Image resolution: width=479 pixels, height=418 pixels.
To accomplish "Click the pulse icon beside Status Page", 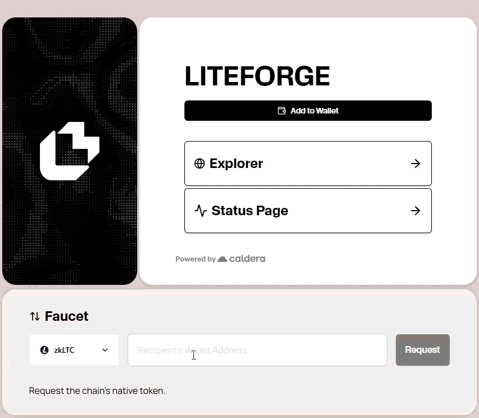I will pyautogui.click(x=201, y=211).
